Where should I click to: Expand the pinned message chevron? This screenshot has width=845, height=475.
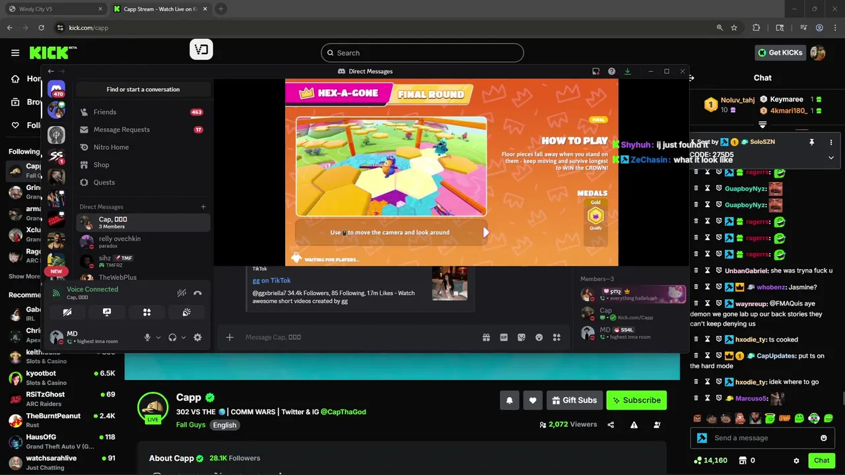click(831, 158)
